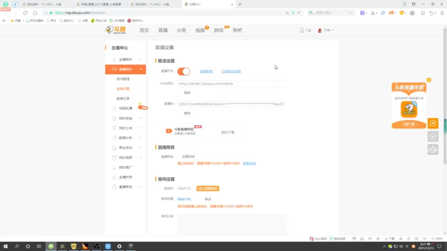
Task: Open the scissors screenshot tool in toolbar
Action: pyautogui.click(x=373, y=13)
